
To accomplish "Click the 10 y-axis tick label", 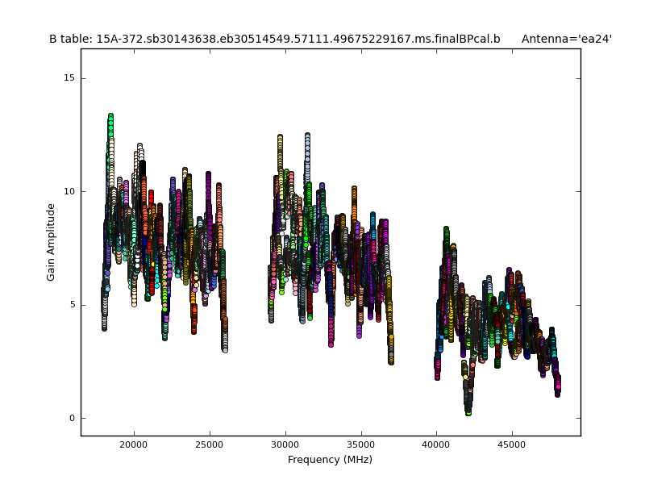I will [x=69, y=191].
